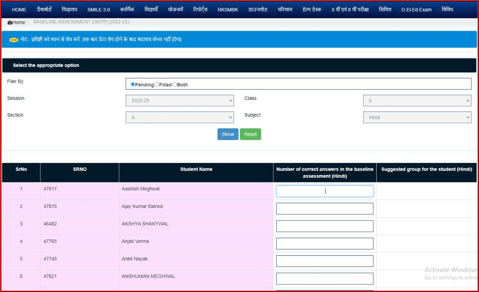Click SRNO value 47821
479x292 pixels.
coord(50,277)
